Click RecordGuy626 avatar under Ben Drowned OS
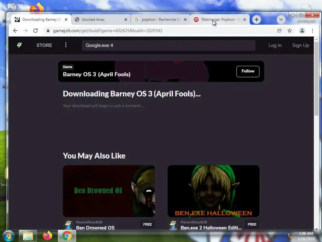 pos(68,225)
